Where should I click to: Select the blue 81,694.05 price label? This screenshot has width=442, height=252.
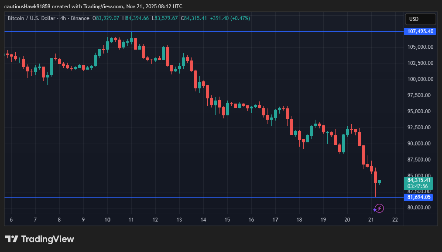point(420,197)
